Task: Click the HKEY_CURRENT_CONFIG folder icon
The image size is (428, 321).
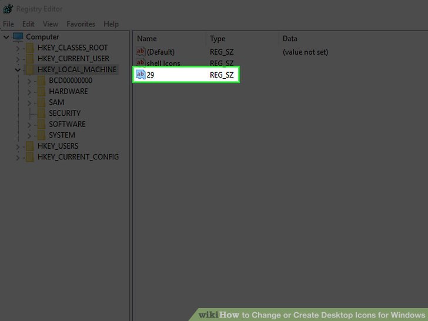Action: [30, 157]
